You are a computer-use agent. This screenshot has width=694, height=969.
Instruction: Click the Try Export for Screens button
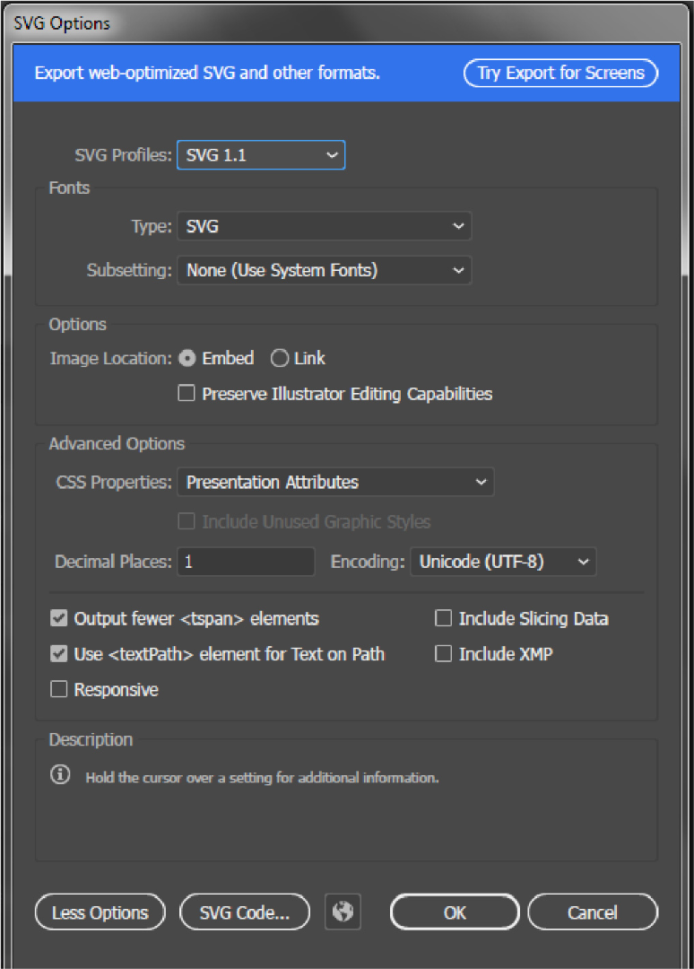(560, 73)
